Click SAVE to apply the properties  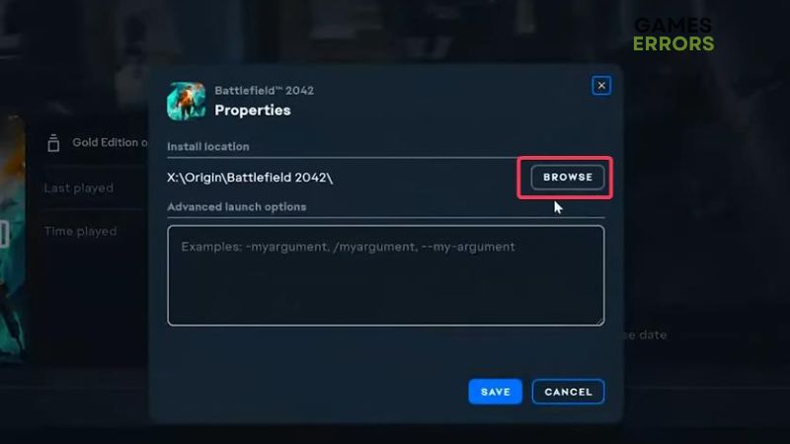pyautogui.click(x=496, y=392)
